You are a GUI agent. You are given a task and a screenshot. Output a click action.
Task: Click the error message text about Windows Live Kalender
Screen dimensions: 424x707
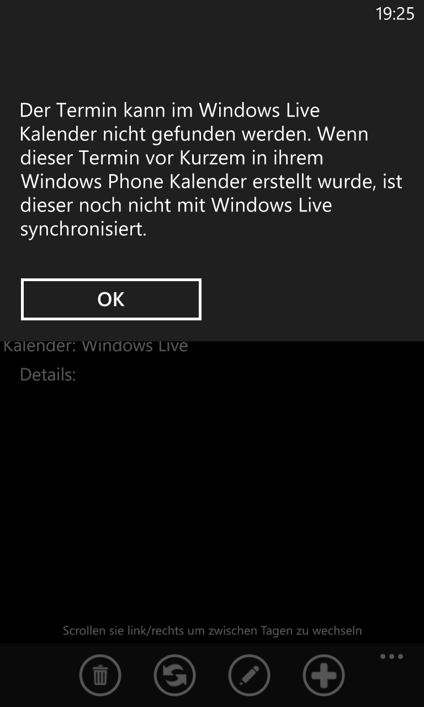point(211,169)
